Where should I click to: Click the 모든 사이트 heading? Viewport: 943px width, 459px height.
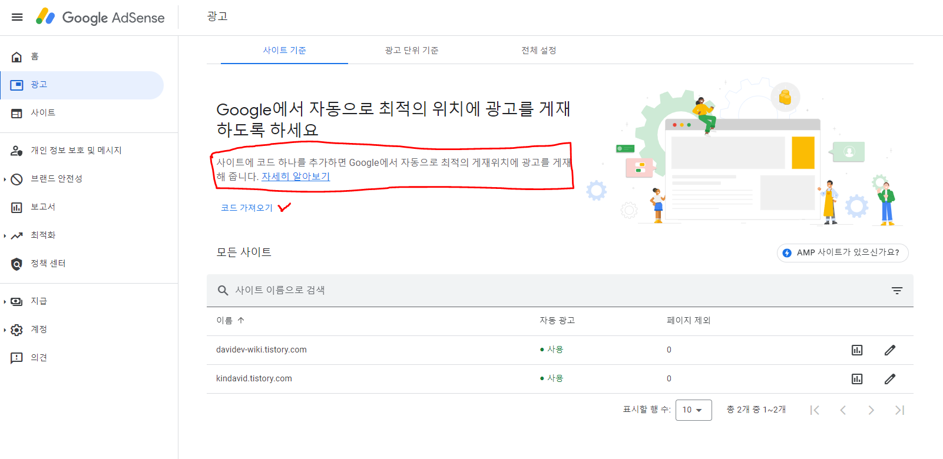tap(244, 252)
